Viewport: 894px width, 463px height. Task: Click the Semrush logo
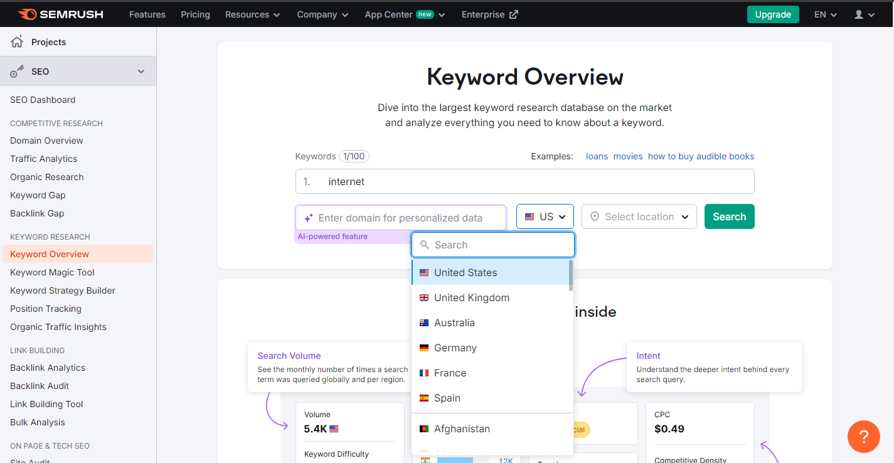[x=60, y=14]
